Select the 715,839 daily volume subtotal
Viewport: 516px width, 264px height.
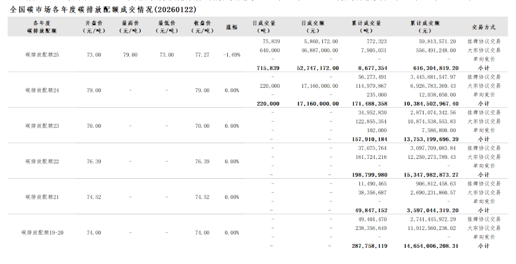click(x=268, y=68)
